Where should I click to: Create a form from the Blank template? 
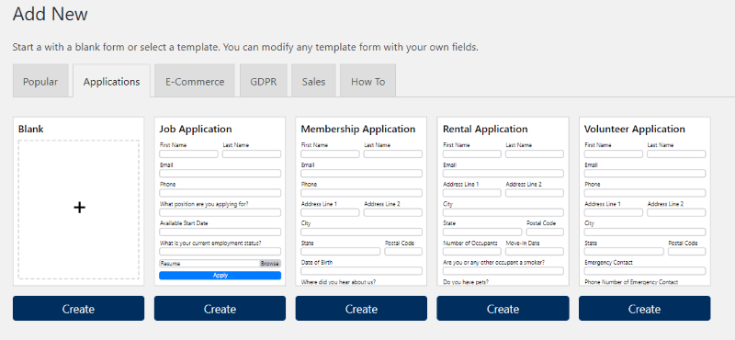pyautogui.click(x=78, y=309)
